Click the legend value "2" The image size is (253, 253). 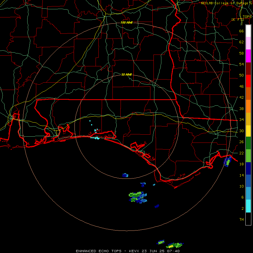243,209
